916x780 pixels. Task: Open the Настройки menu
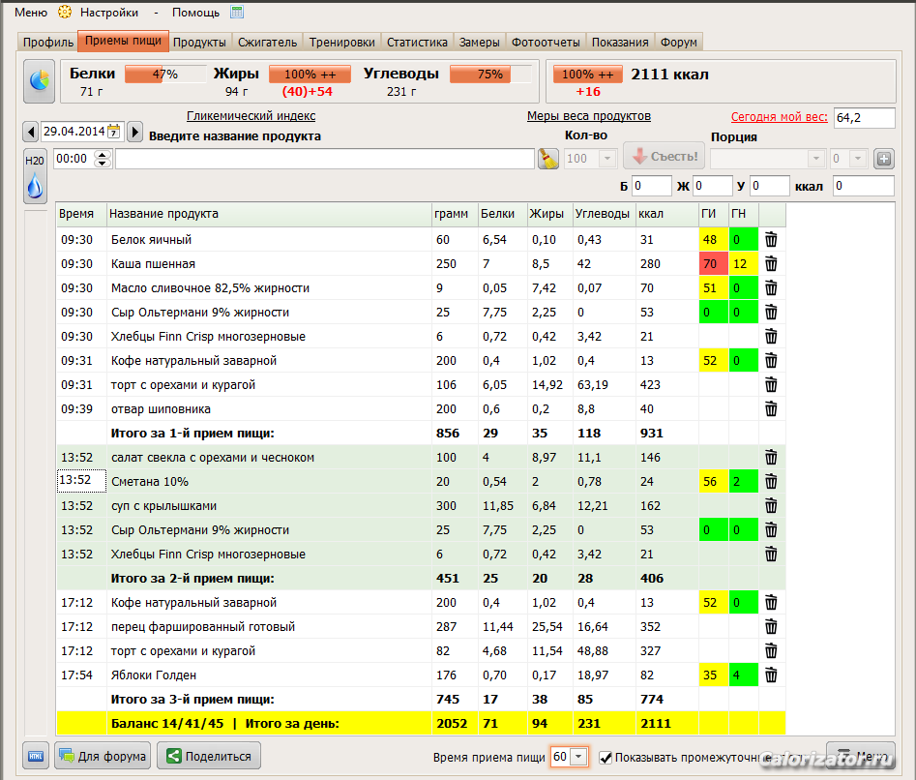(109, 13)
